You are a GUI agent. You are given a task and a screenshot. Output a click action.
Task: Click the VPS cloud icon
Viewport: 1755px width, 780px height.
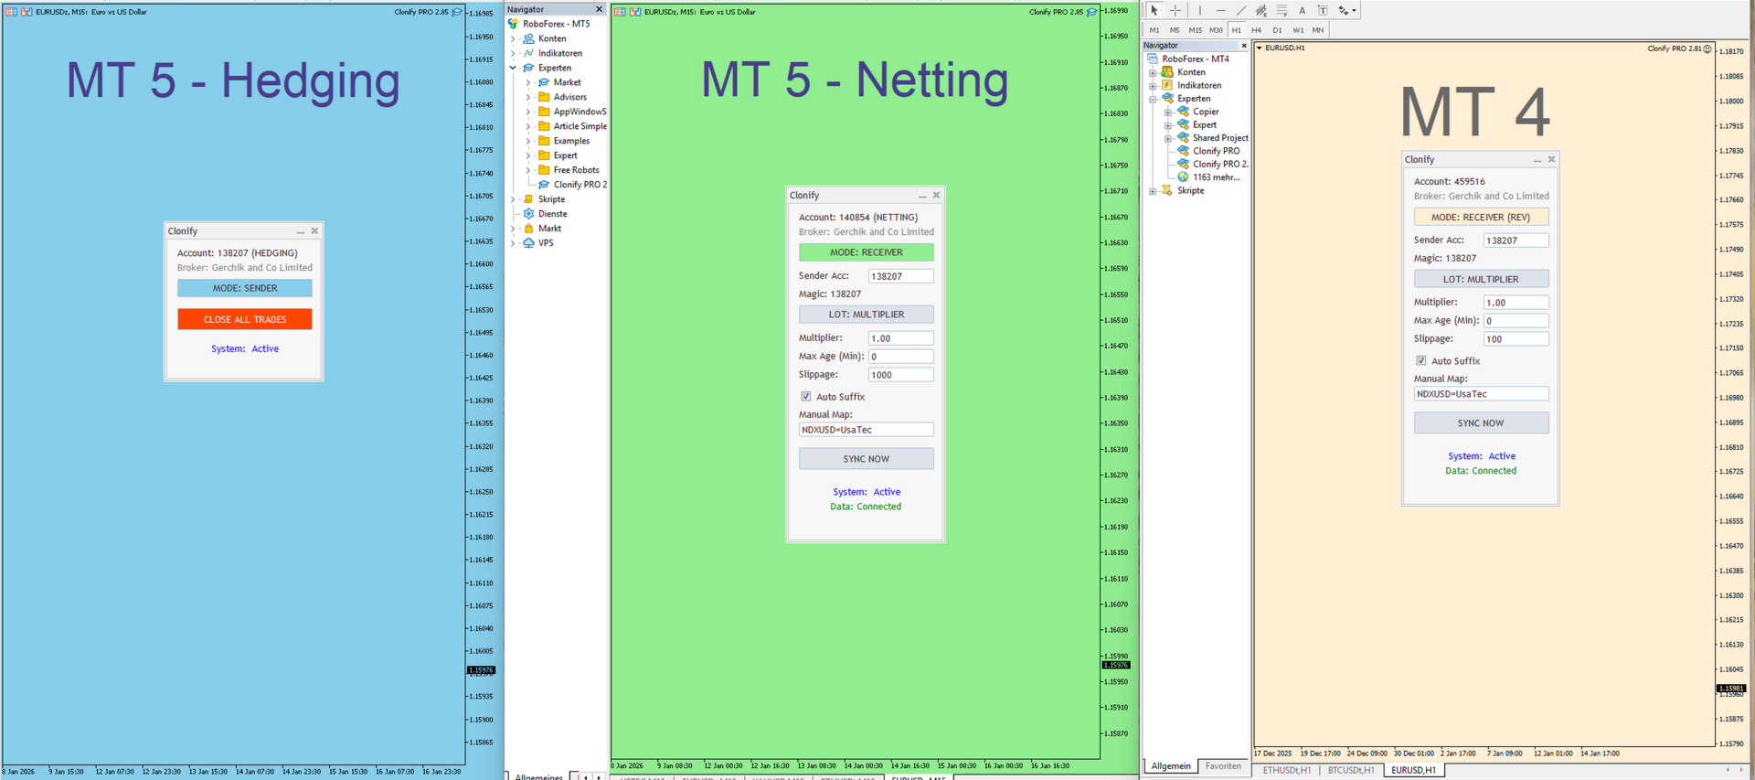click(528, 243)
